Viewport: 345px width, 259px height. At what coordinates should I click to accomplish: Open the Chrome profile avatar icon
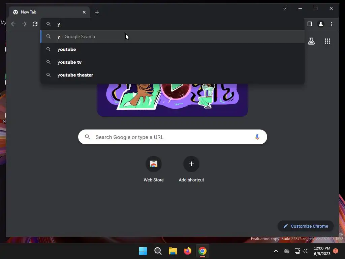pos(321,24)
